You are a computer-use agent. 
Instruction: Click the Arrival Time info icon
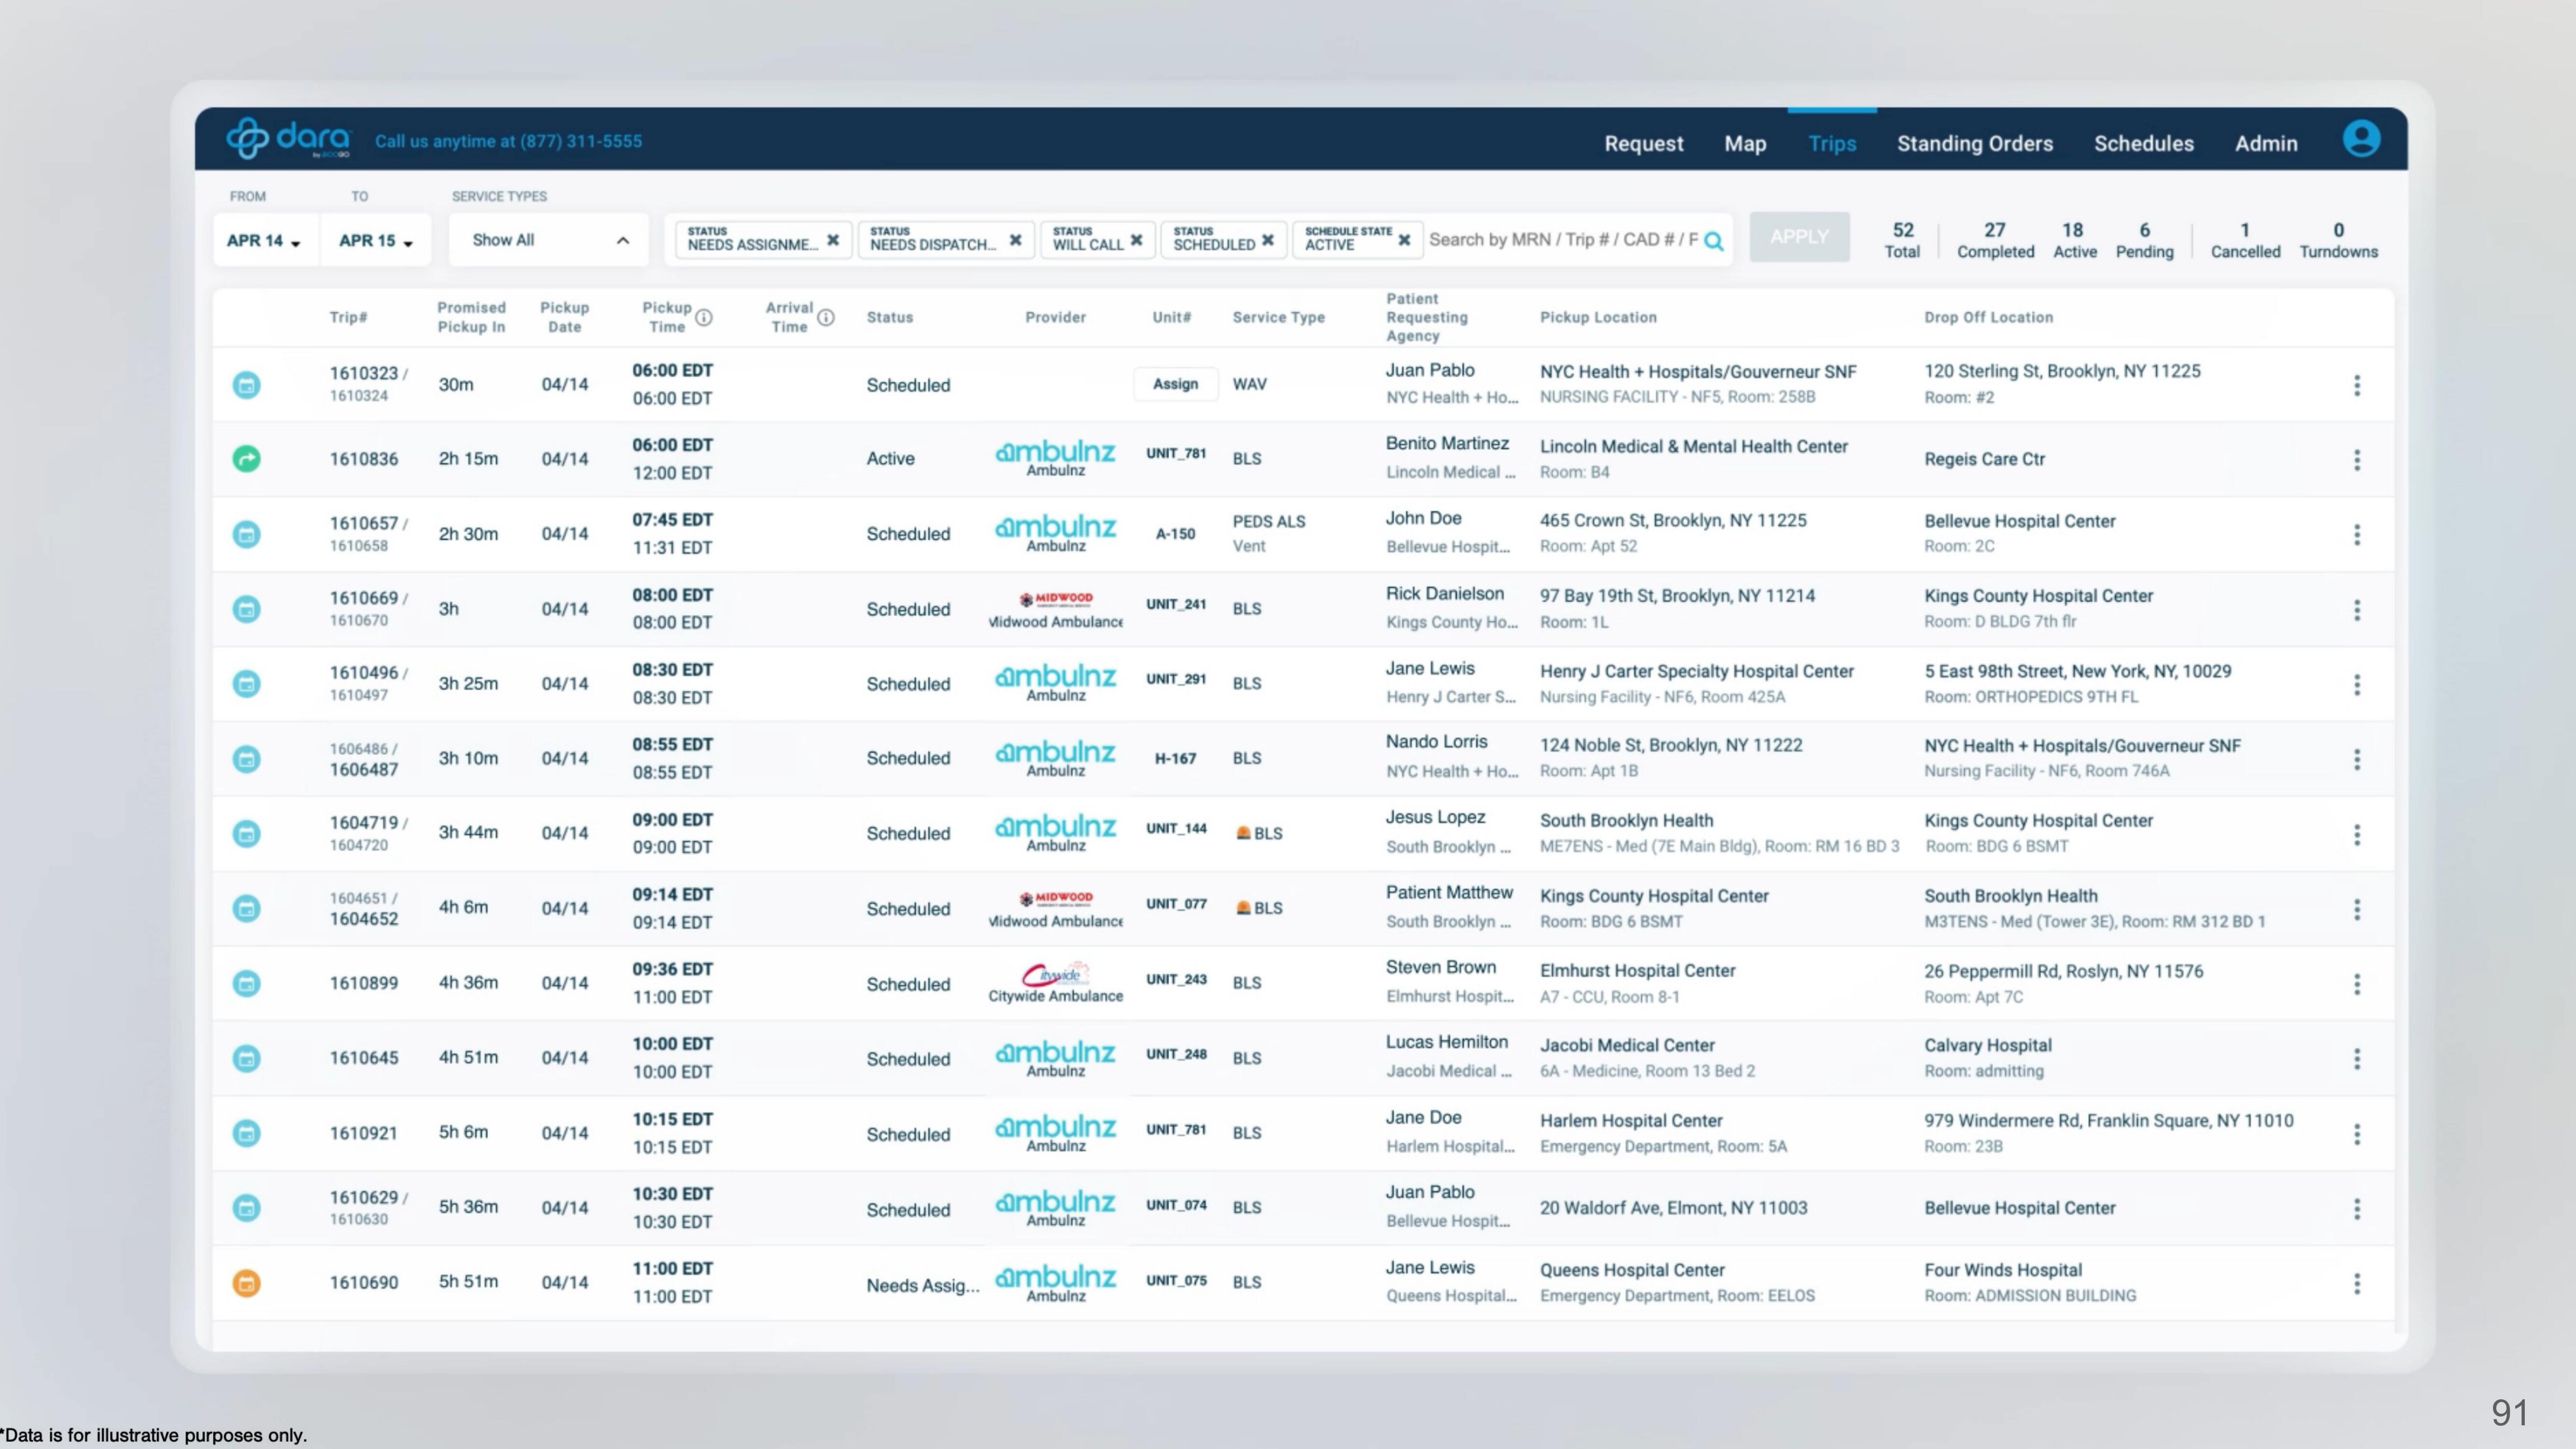point(826,318)
